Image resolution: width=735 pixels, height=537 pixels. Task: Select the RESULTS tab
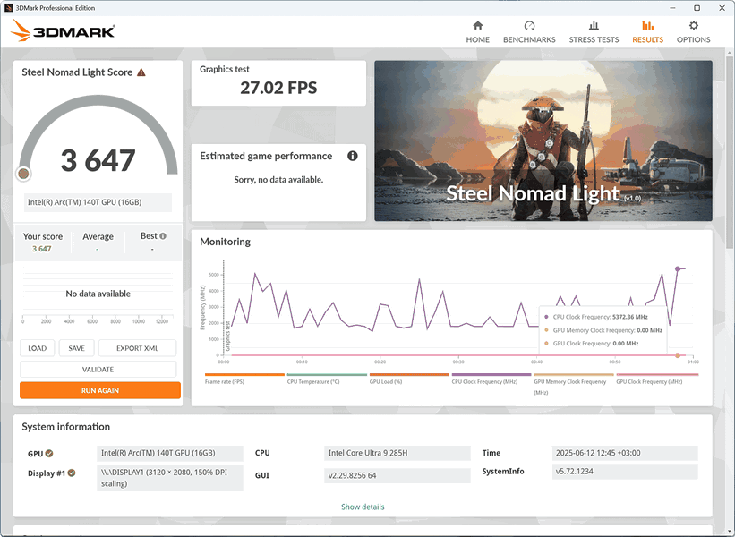(647, 32)
